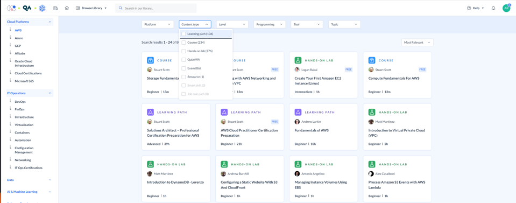The width and height of the screenshot is (516, 203).
Task: Click the Help question mark icon
Action: [x=469, y=8]
